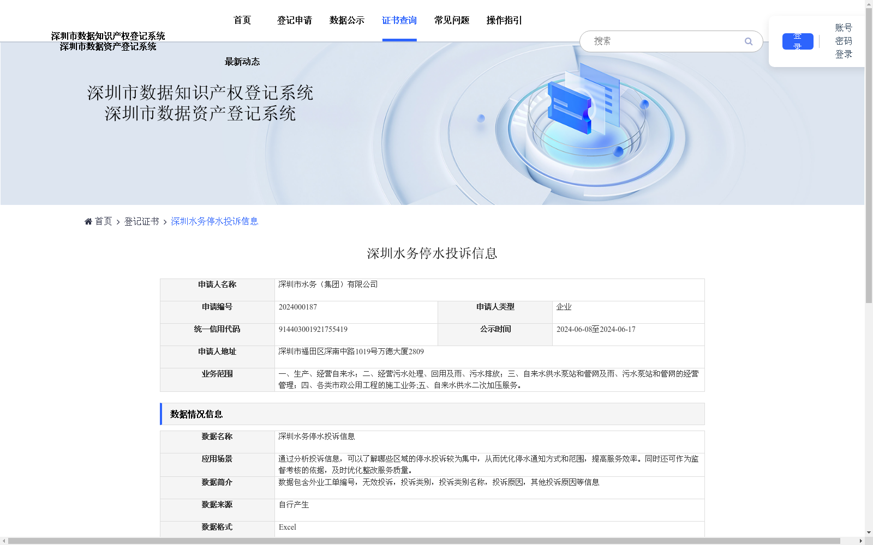The width and height of the screenshot is (873, 545).
Task: Click the horizontal scrollbar left arrow
Action: [4, 541]
